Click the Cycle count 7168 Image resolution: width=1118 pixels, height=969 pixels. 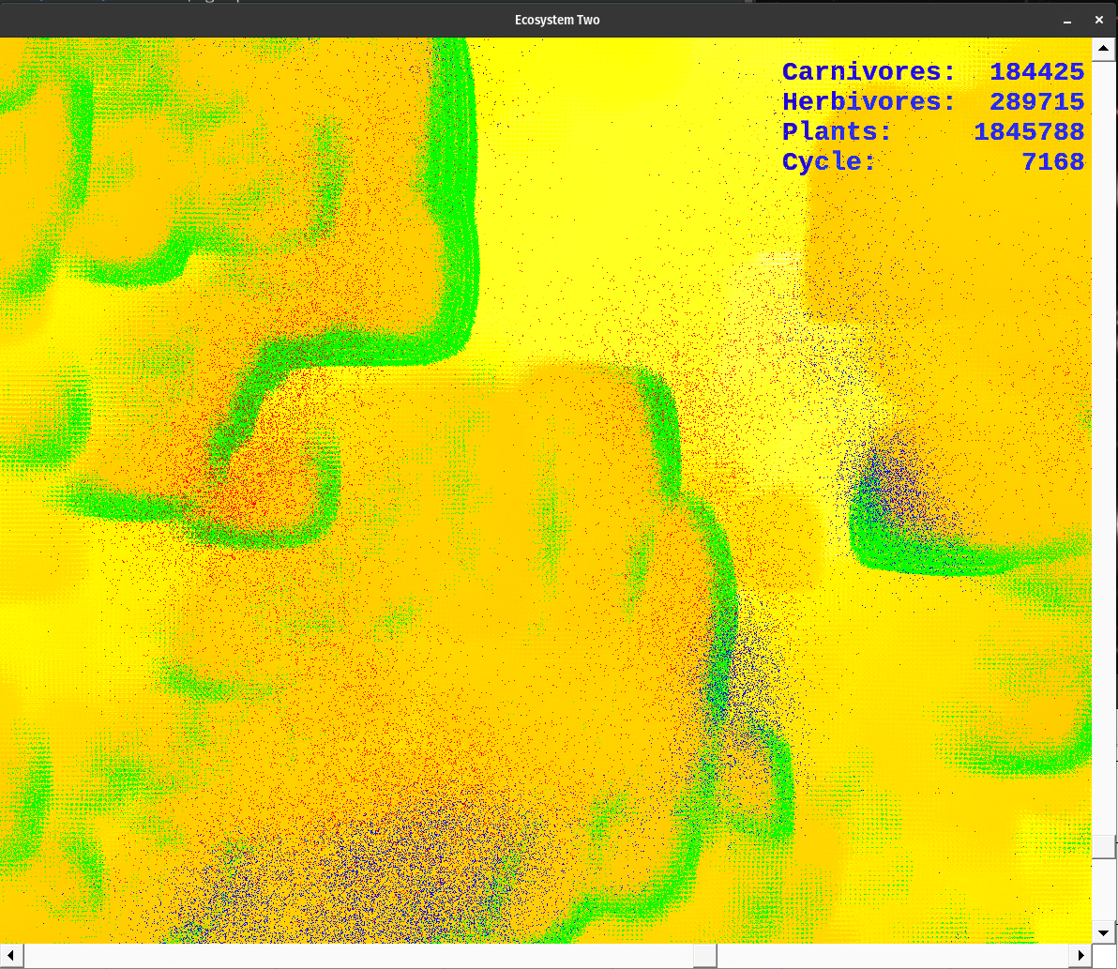pyautogui.click(x=1052, y=162)
